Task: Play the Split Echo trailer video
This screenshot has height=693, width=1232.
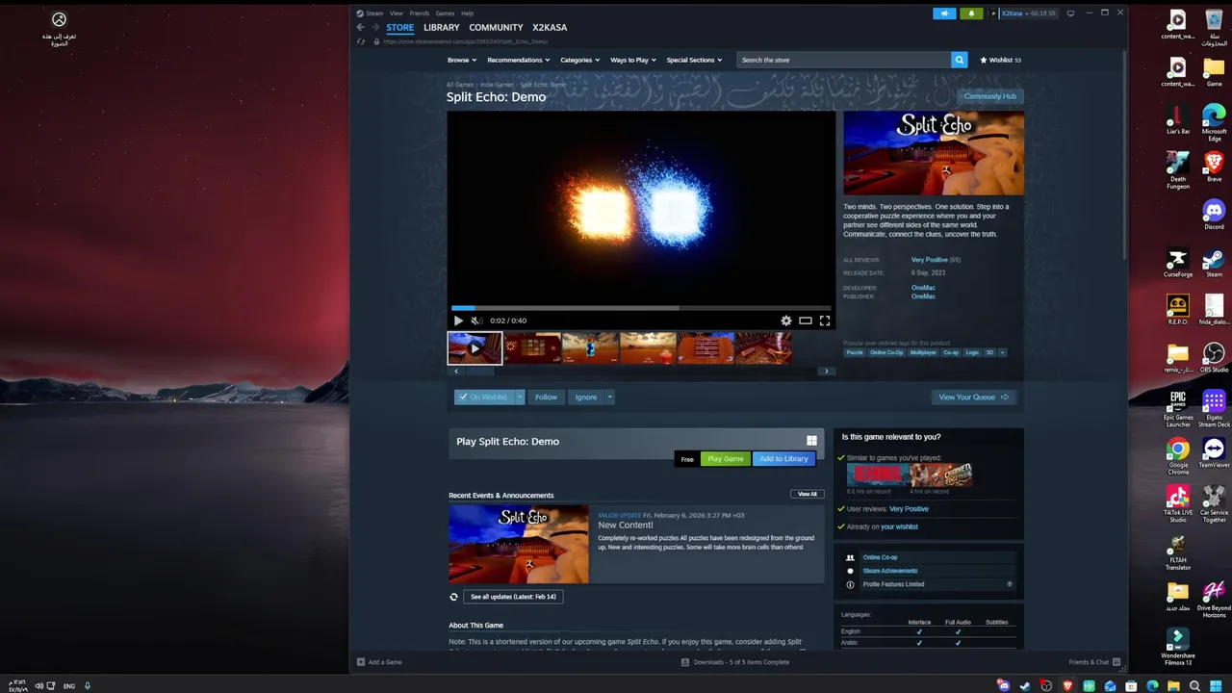Action: 458,321
